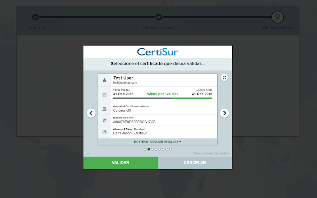Click the CertiSur logo
Screen dimensions: 317x198
158,52
